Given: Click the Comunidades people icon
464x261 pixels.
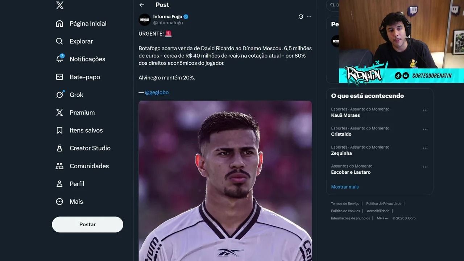Looking at the screenshot, I should click(x=59, y=166).
